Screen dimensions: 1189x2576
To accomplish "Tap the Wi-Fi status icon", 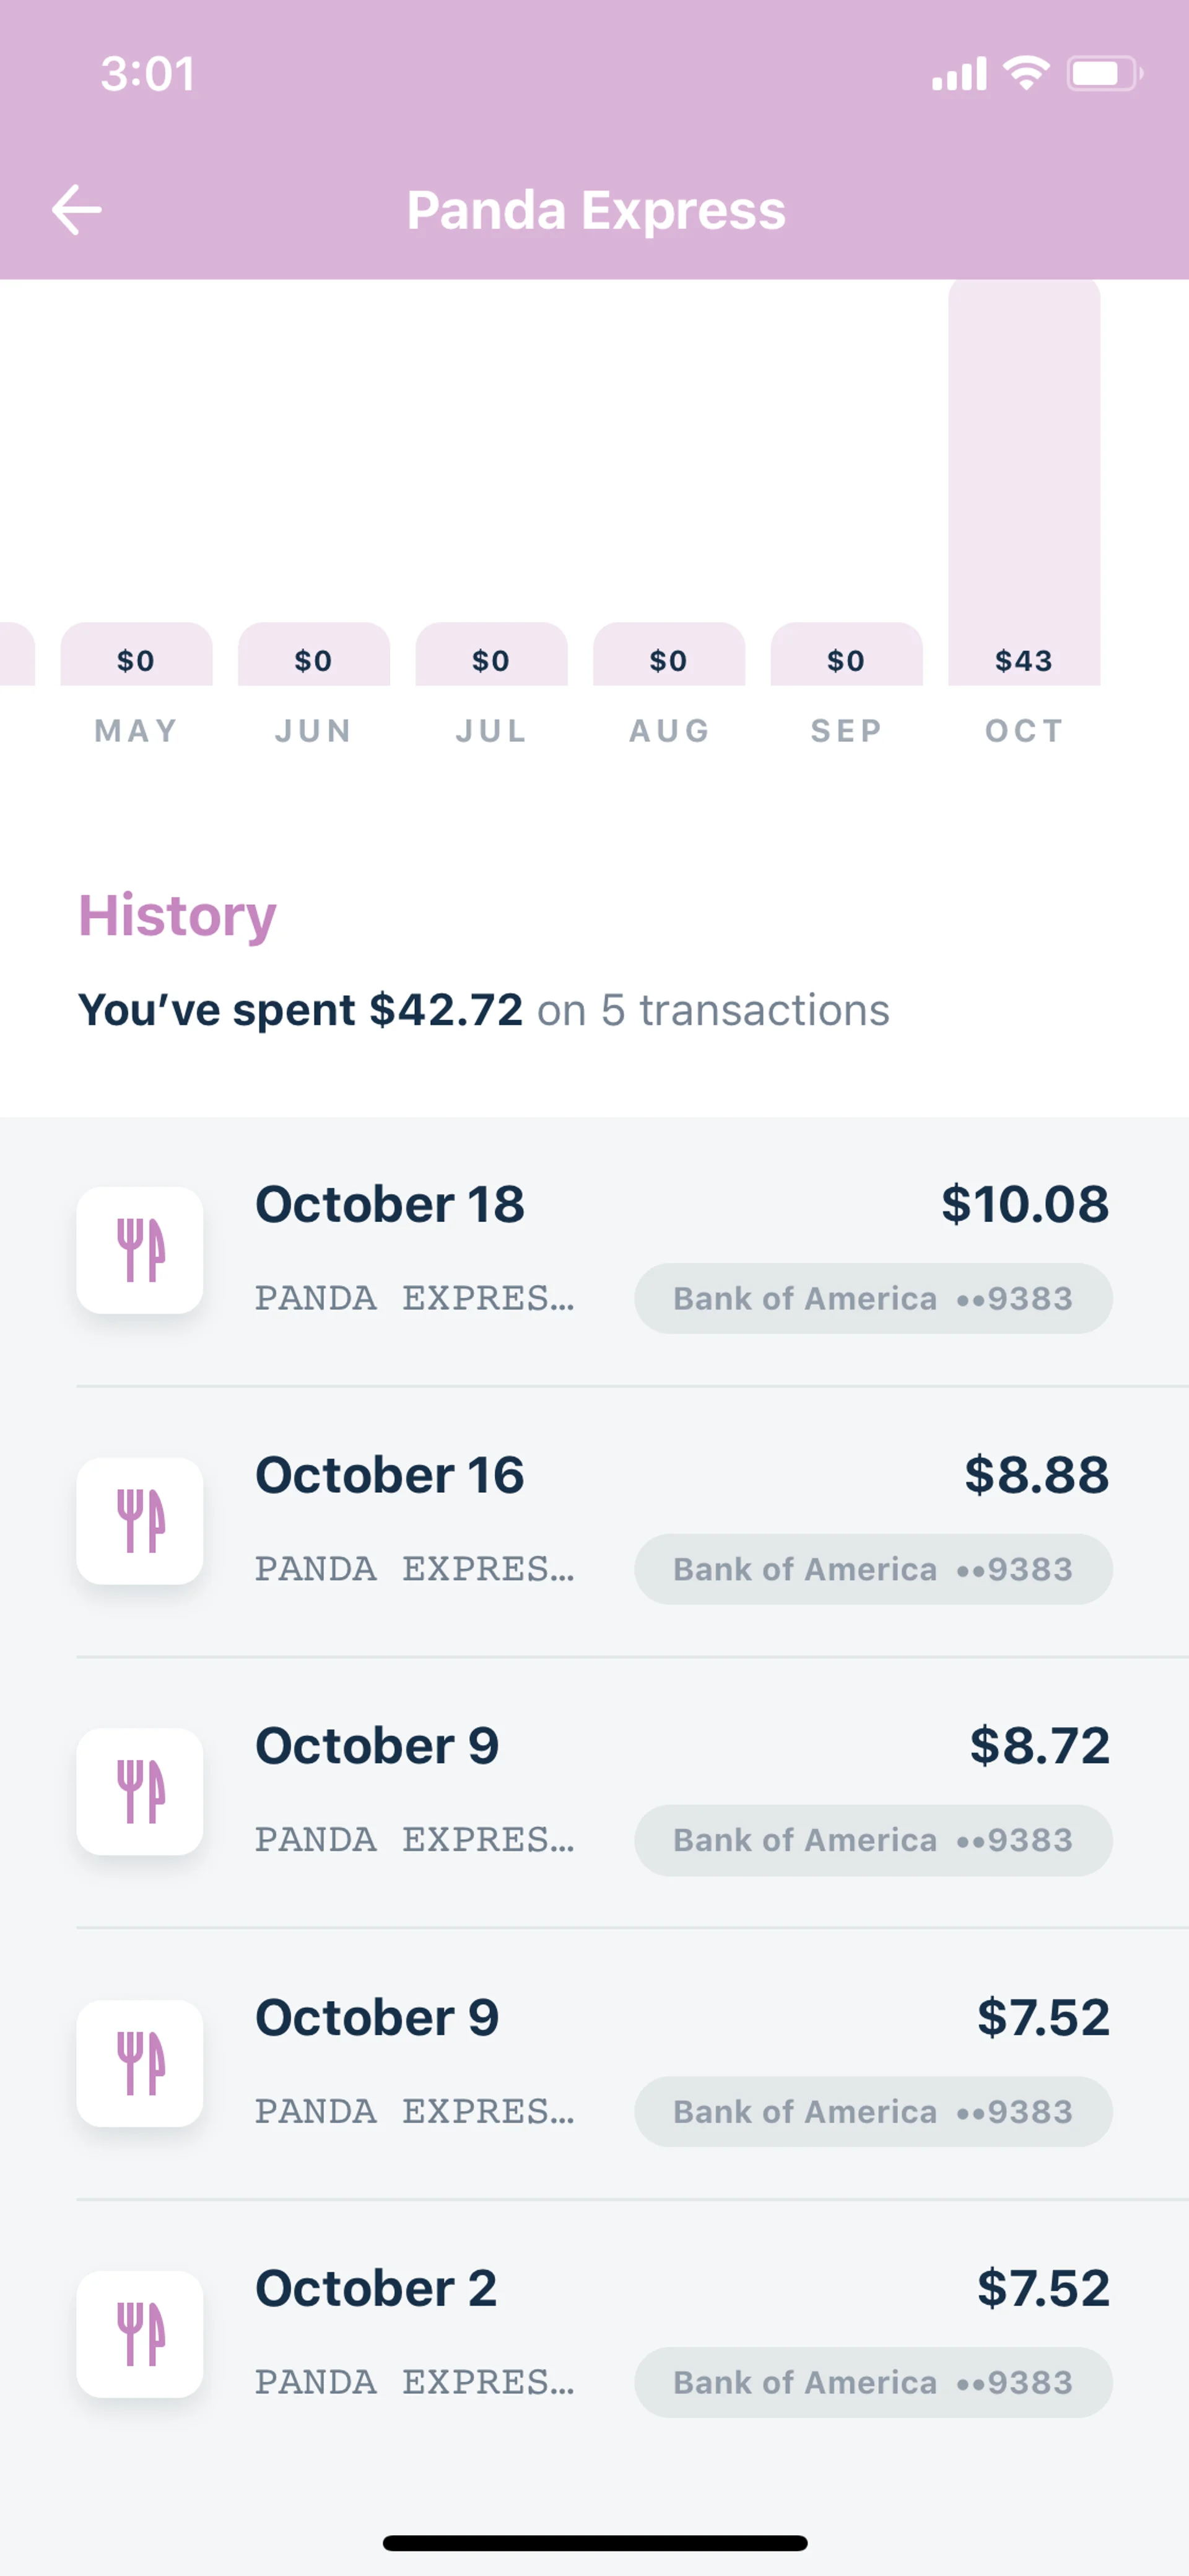I will pyautogui.click(x=1026, y=73).
